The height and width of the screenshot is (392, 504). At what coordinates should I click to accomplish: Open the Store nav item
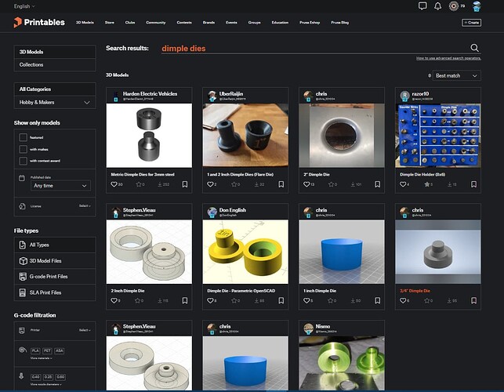click(109, 23)
